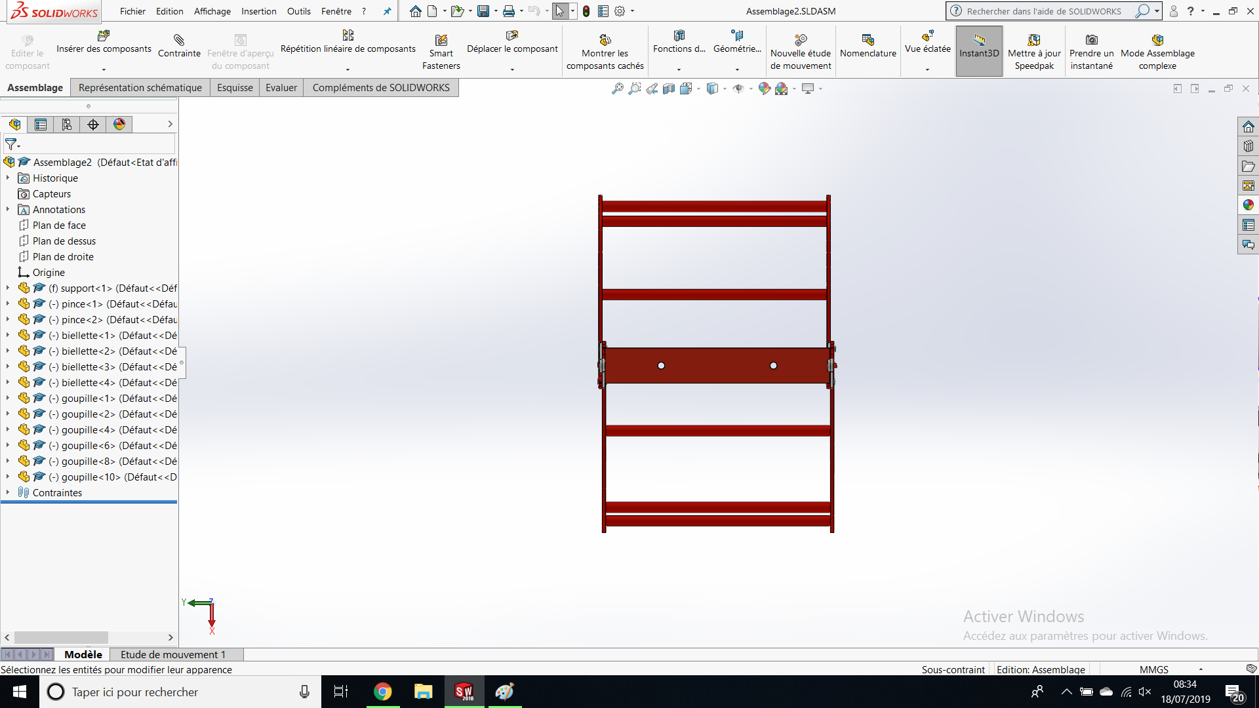The height and width of the screenshot is (708, 1259).
Task: Open the Etude de mouvement 1 tab
Action: [173, 654]
